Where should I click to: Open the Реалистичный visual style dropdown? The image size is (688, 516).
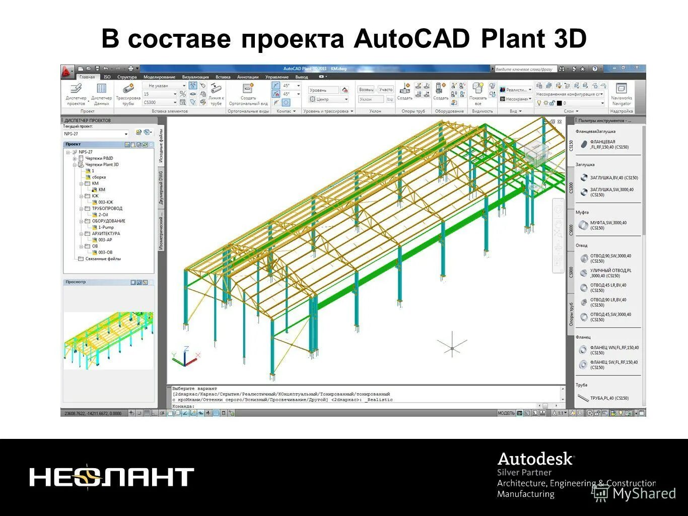(516, 90)
